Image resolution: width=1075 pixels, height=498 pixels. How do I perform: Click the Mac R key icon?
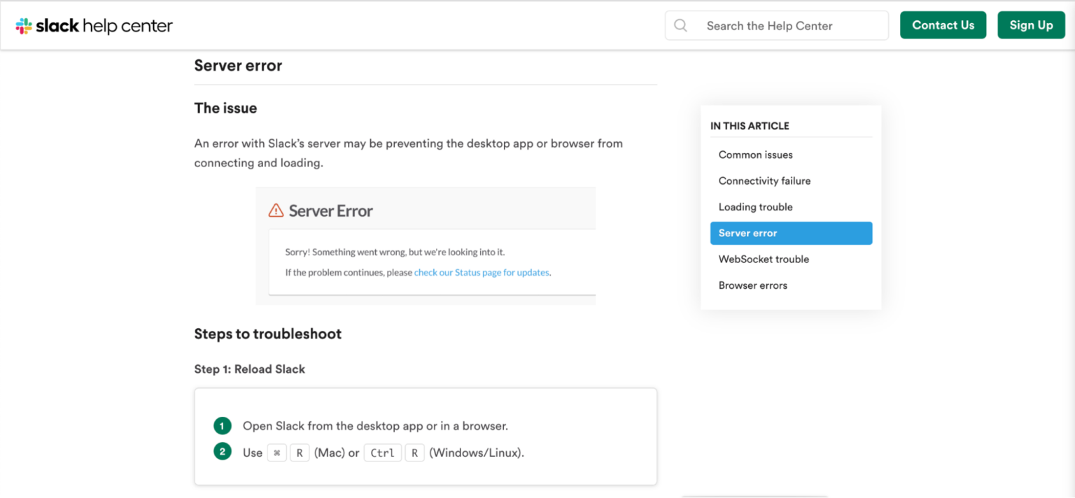(300, 453)
